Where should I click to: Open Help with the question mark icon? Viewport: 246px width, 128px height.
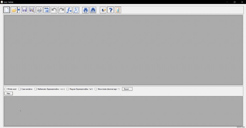[x=110, y=10]
